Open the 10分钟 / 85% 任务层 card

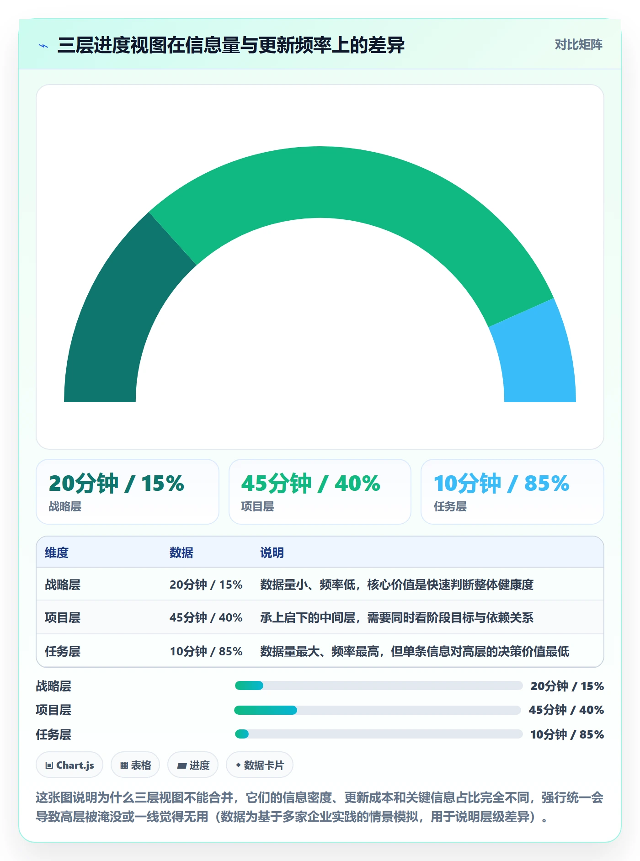(x=512, y=492)
